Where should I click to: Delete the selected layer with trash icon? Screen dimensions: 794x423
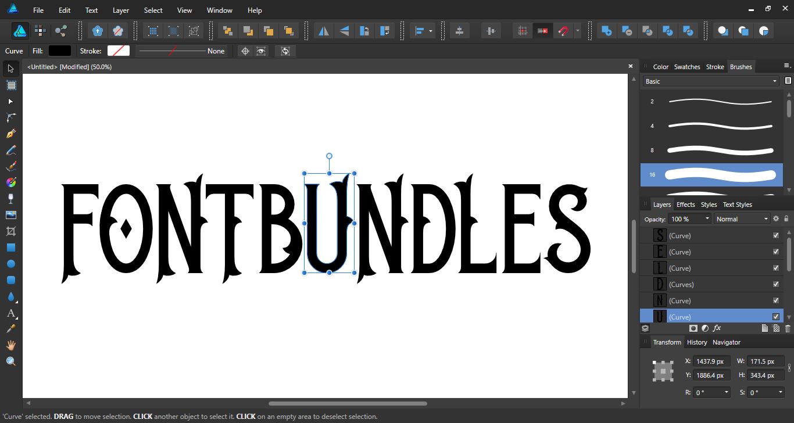(x=788, y=328)
